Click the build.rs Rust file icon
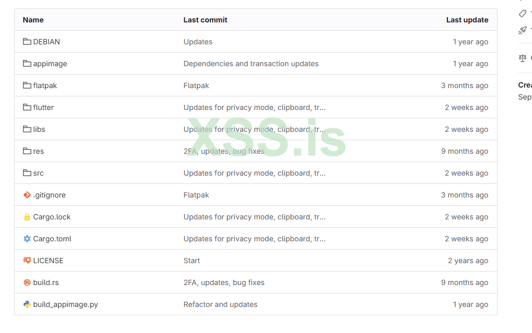532x333 pixels. click(27, 282)
